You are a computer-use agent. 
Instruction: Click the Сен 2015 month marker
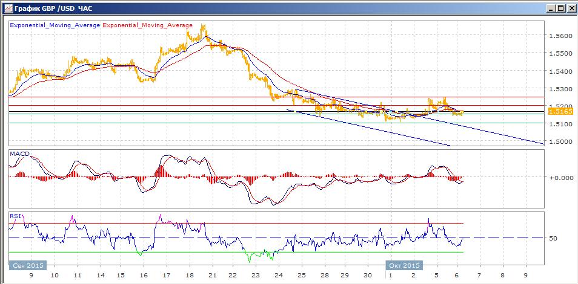pyautogui.click(x=28, y=265)
